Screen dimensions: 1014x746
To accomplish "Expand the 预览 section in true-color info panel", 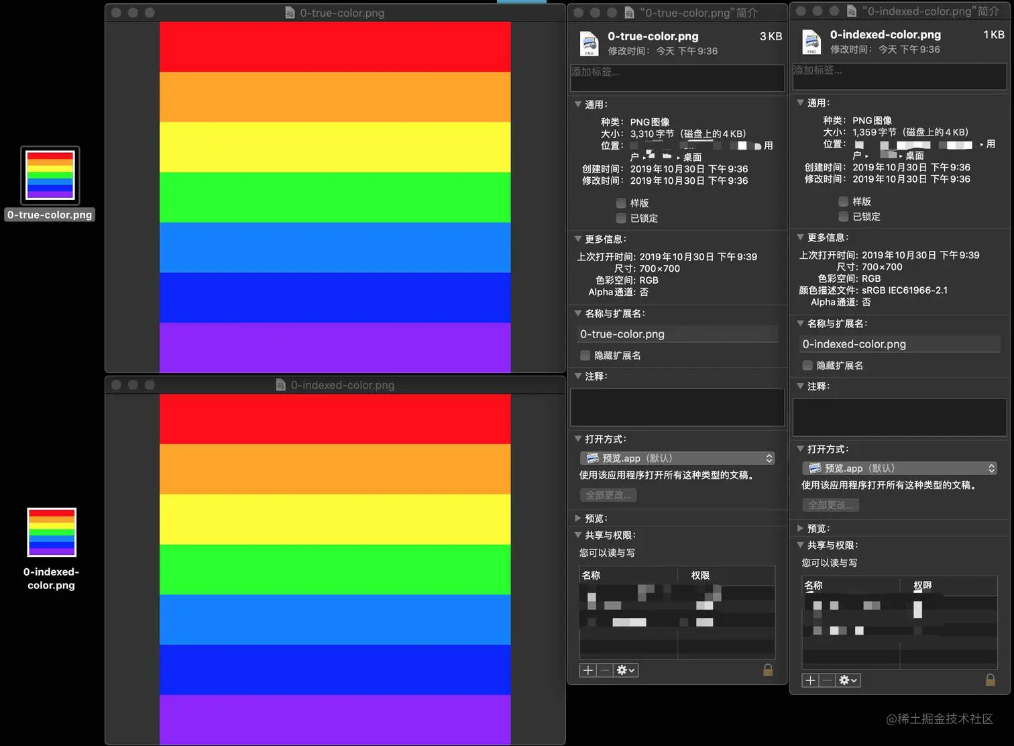I will point(577,518).
